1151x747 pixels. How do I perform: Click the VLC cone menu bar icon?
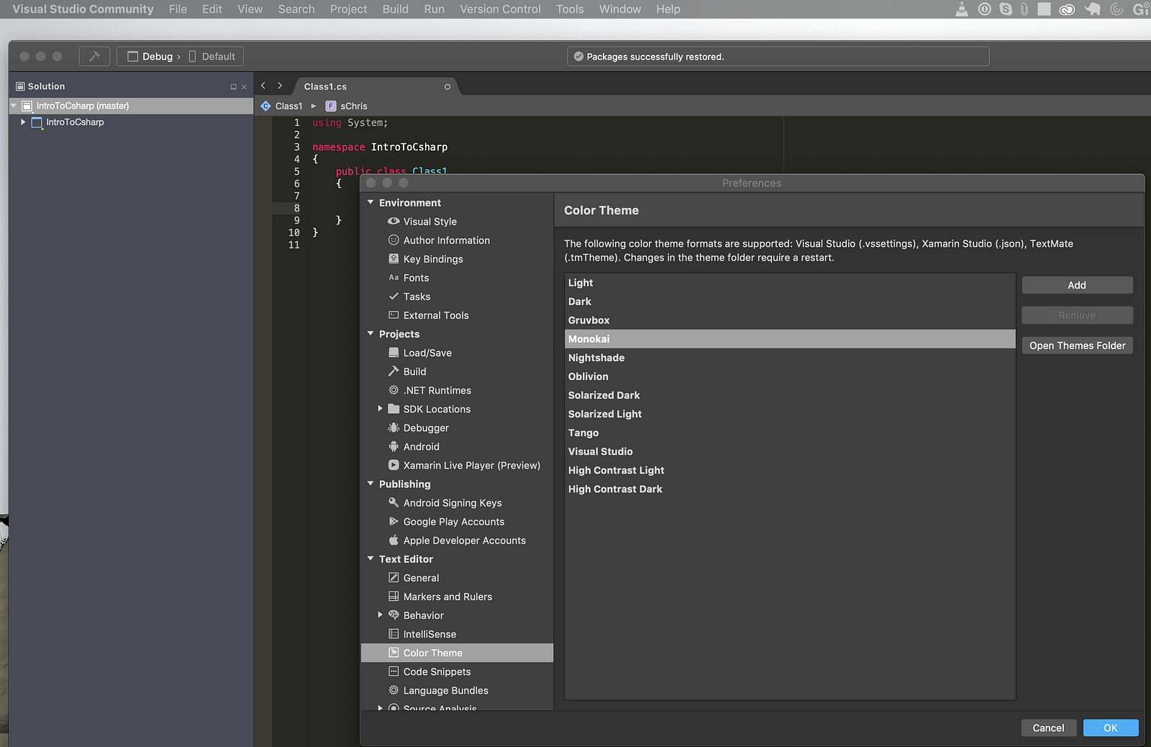pyautogui.click(x=962, y=9)
